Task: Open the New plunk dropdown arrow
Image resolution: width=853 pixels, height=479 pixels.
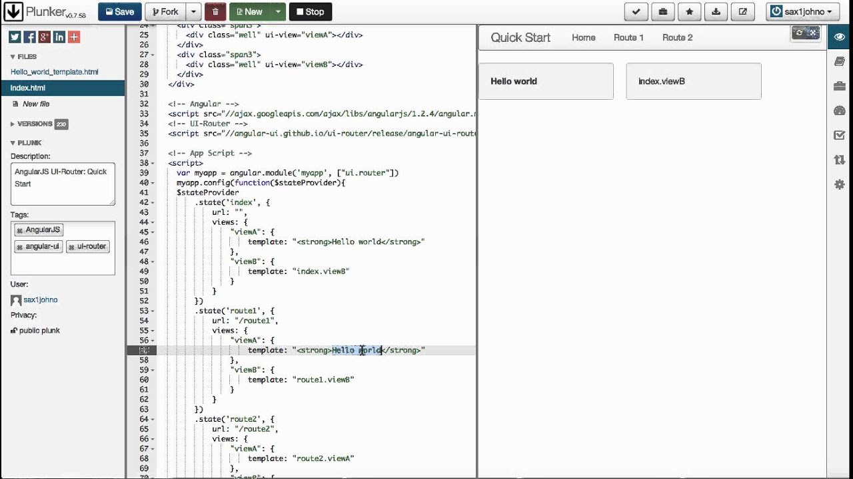Action: tap(278, 11)
